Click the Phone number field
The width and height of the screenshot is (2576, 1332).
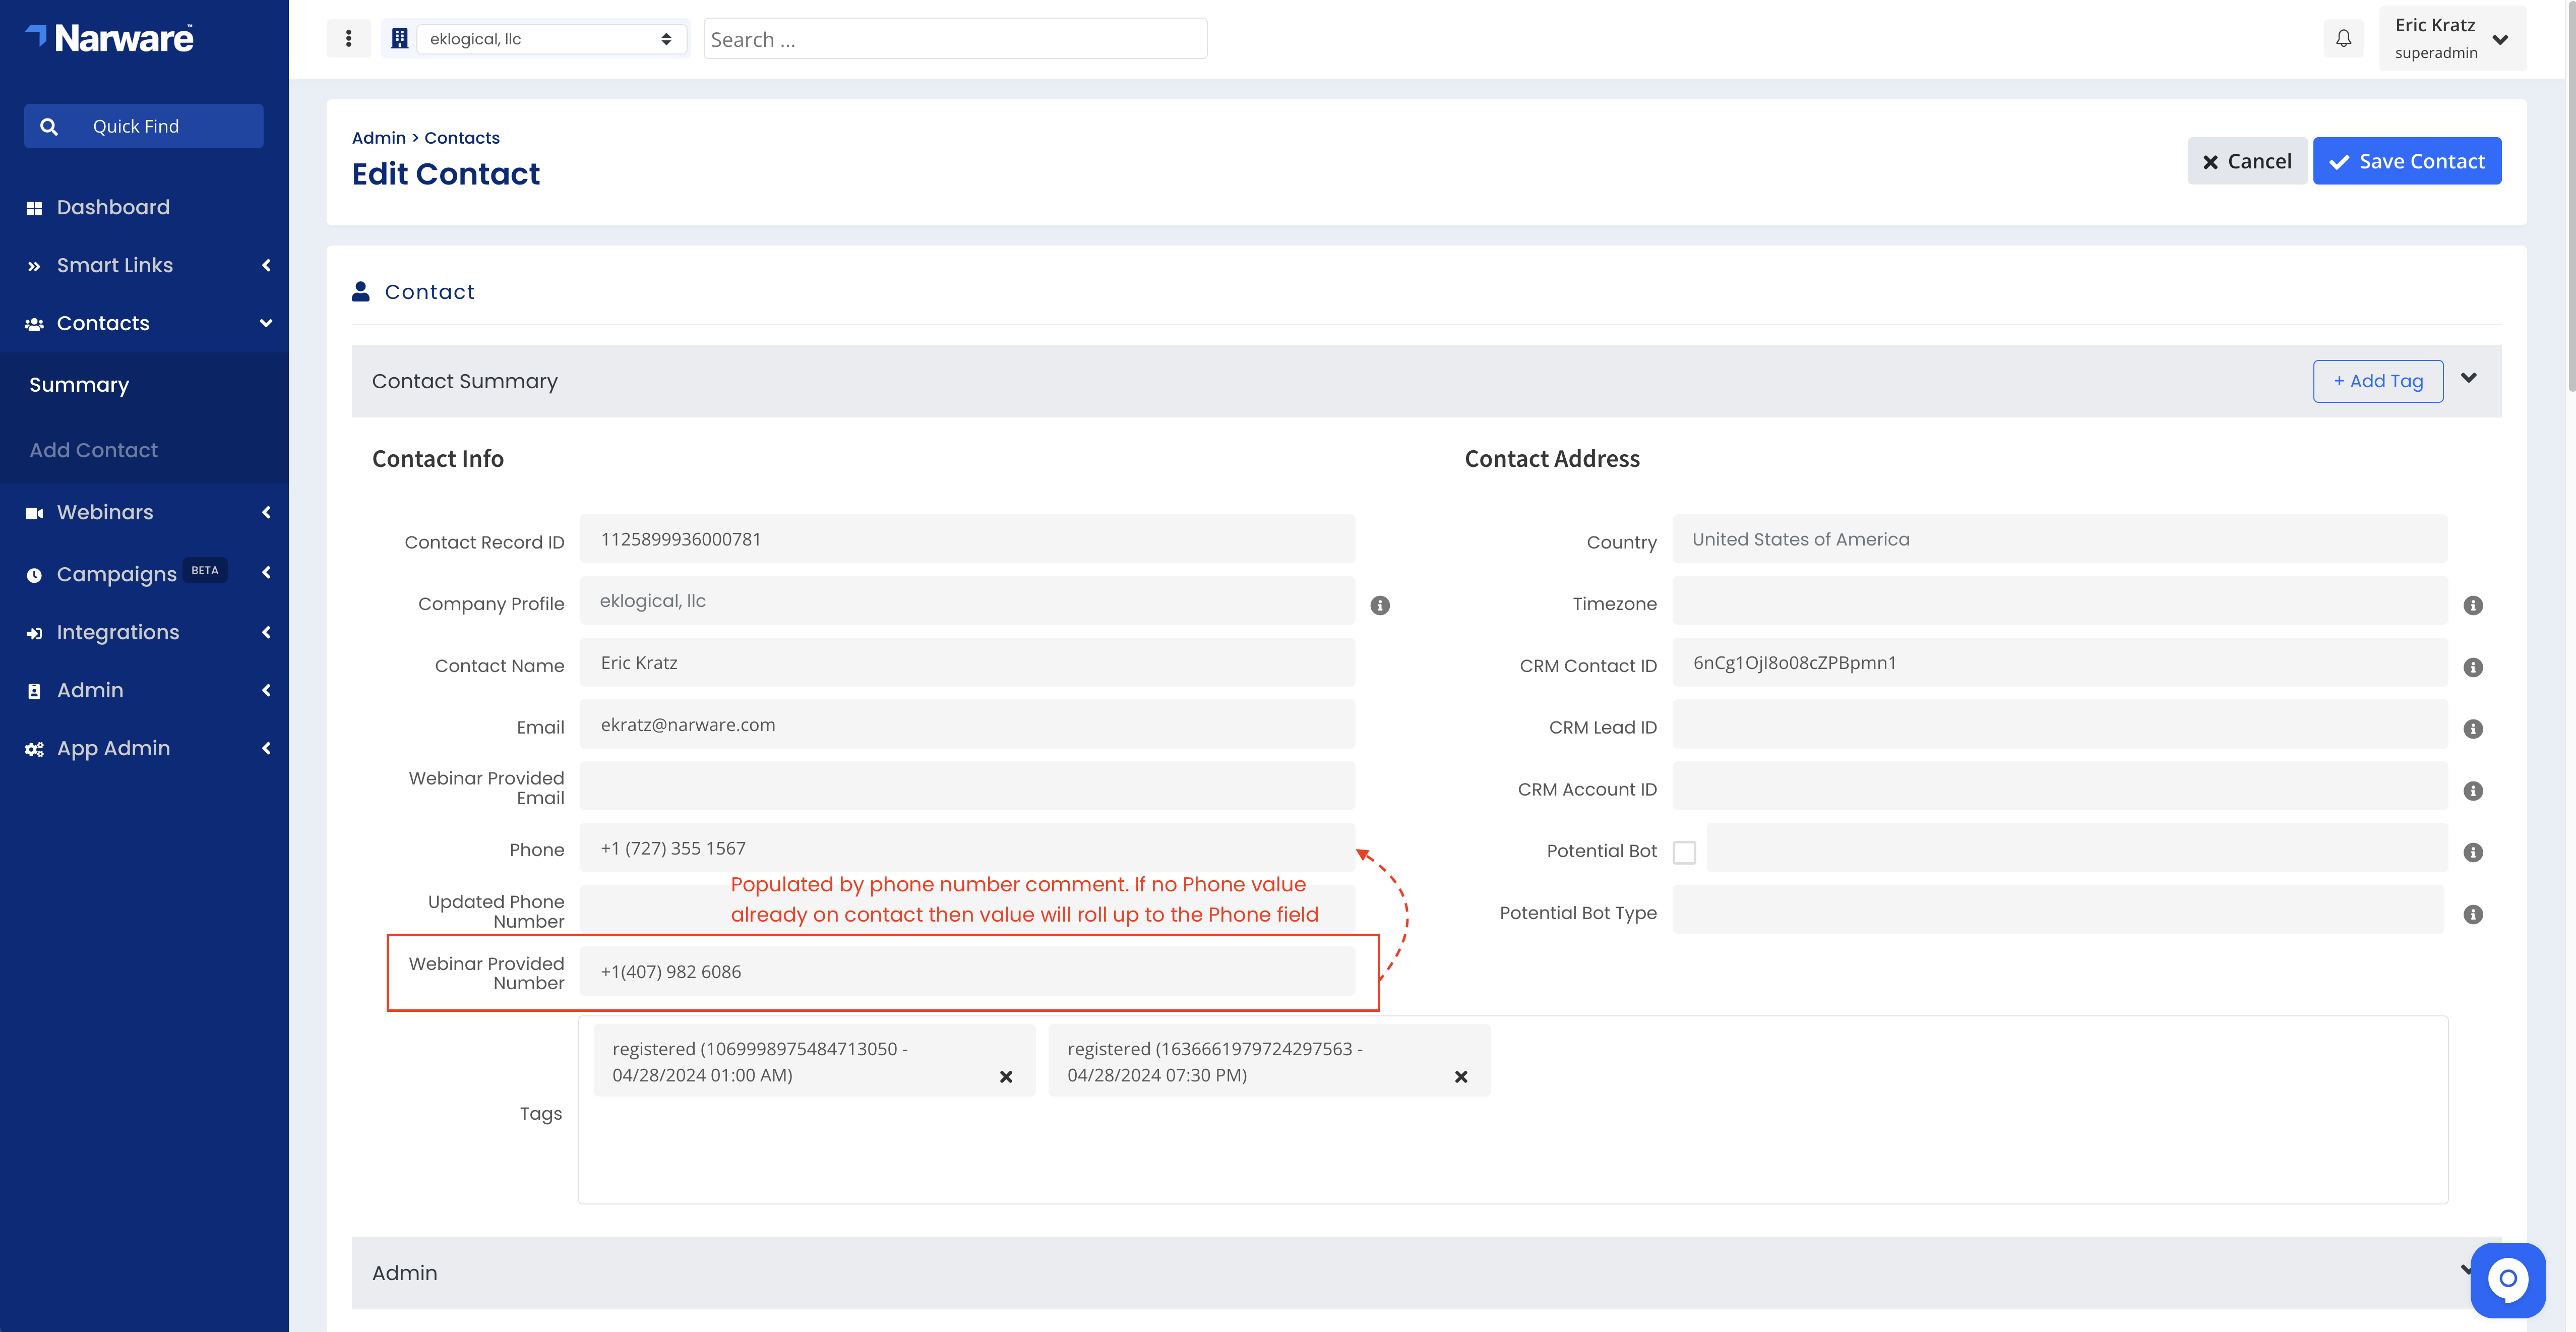click(967, 848)
